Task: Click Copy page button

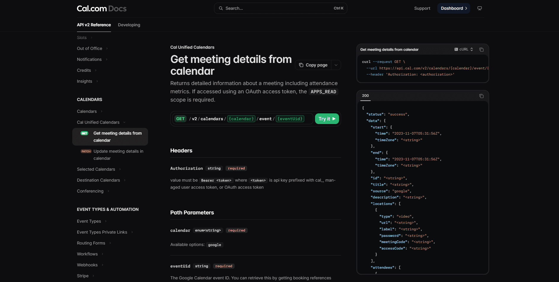Action: [313, 65]
